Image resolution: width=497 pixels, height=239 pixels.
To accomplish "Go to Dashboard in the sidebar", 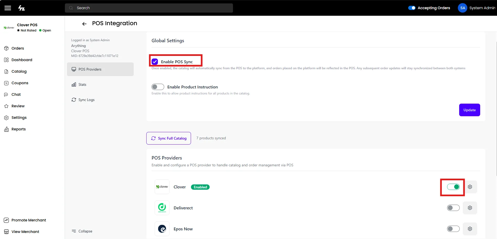I will pos(18,60).
